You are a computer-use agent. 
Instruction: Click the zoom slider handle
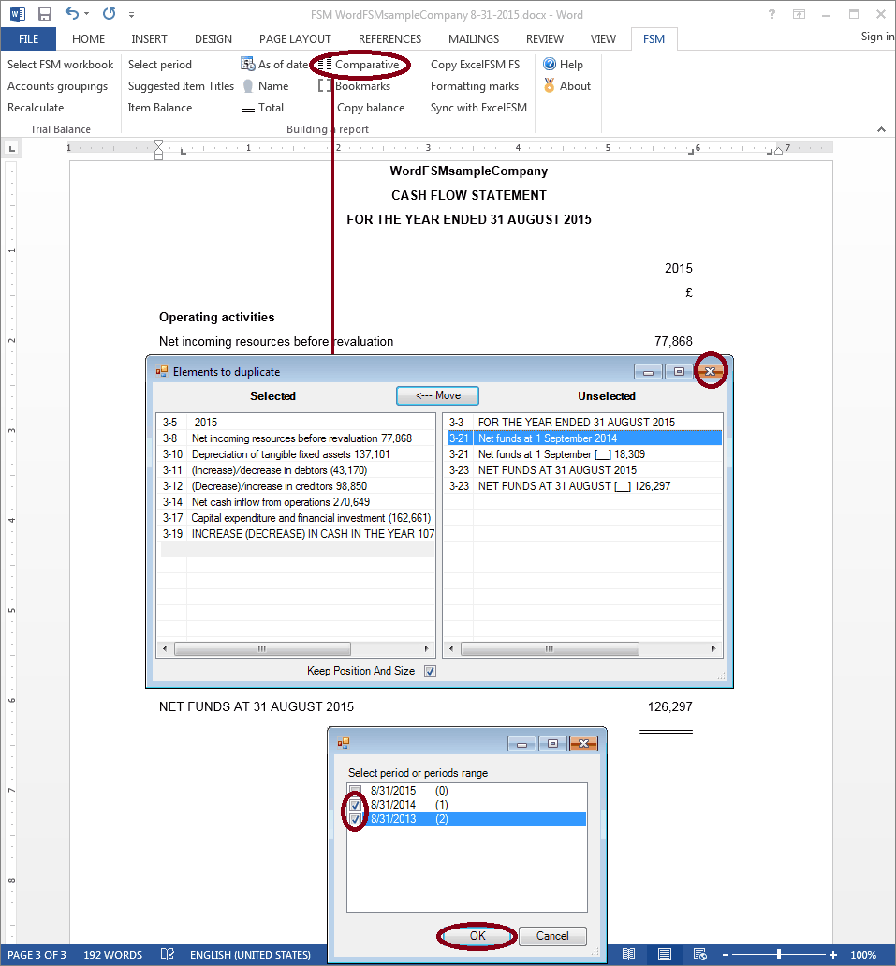pos(779,955)
